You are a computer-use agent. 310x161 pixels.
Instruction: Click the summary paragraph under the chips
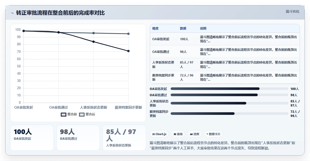point(222,145)
